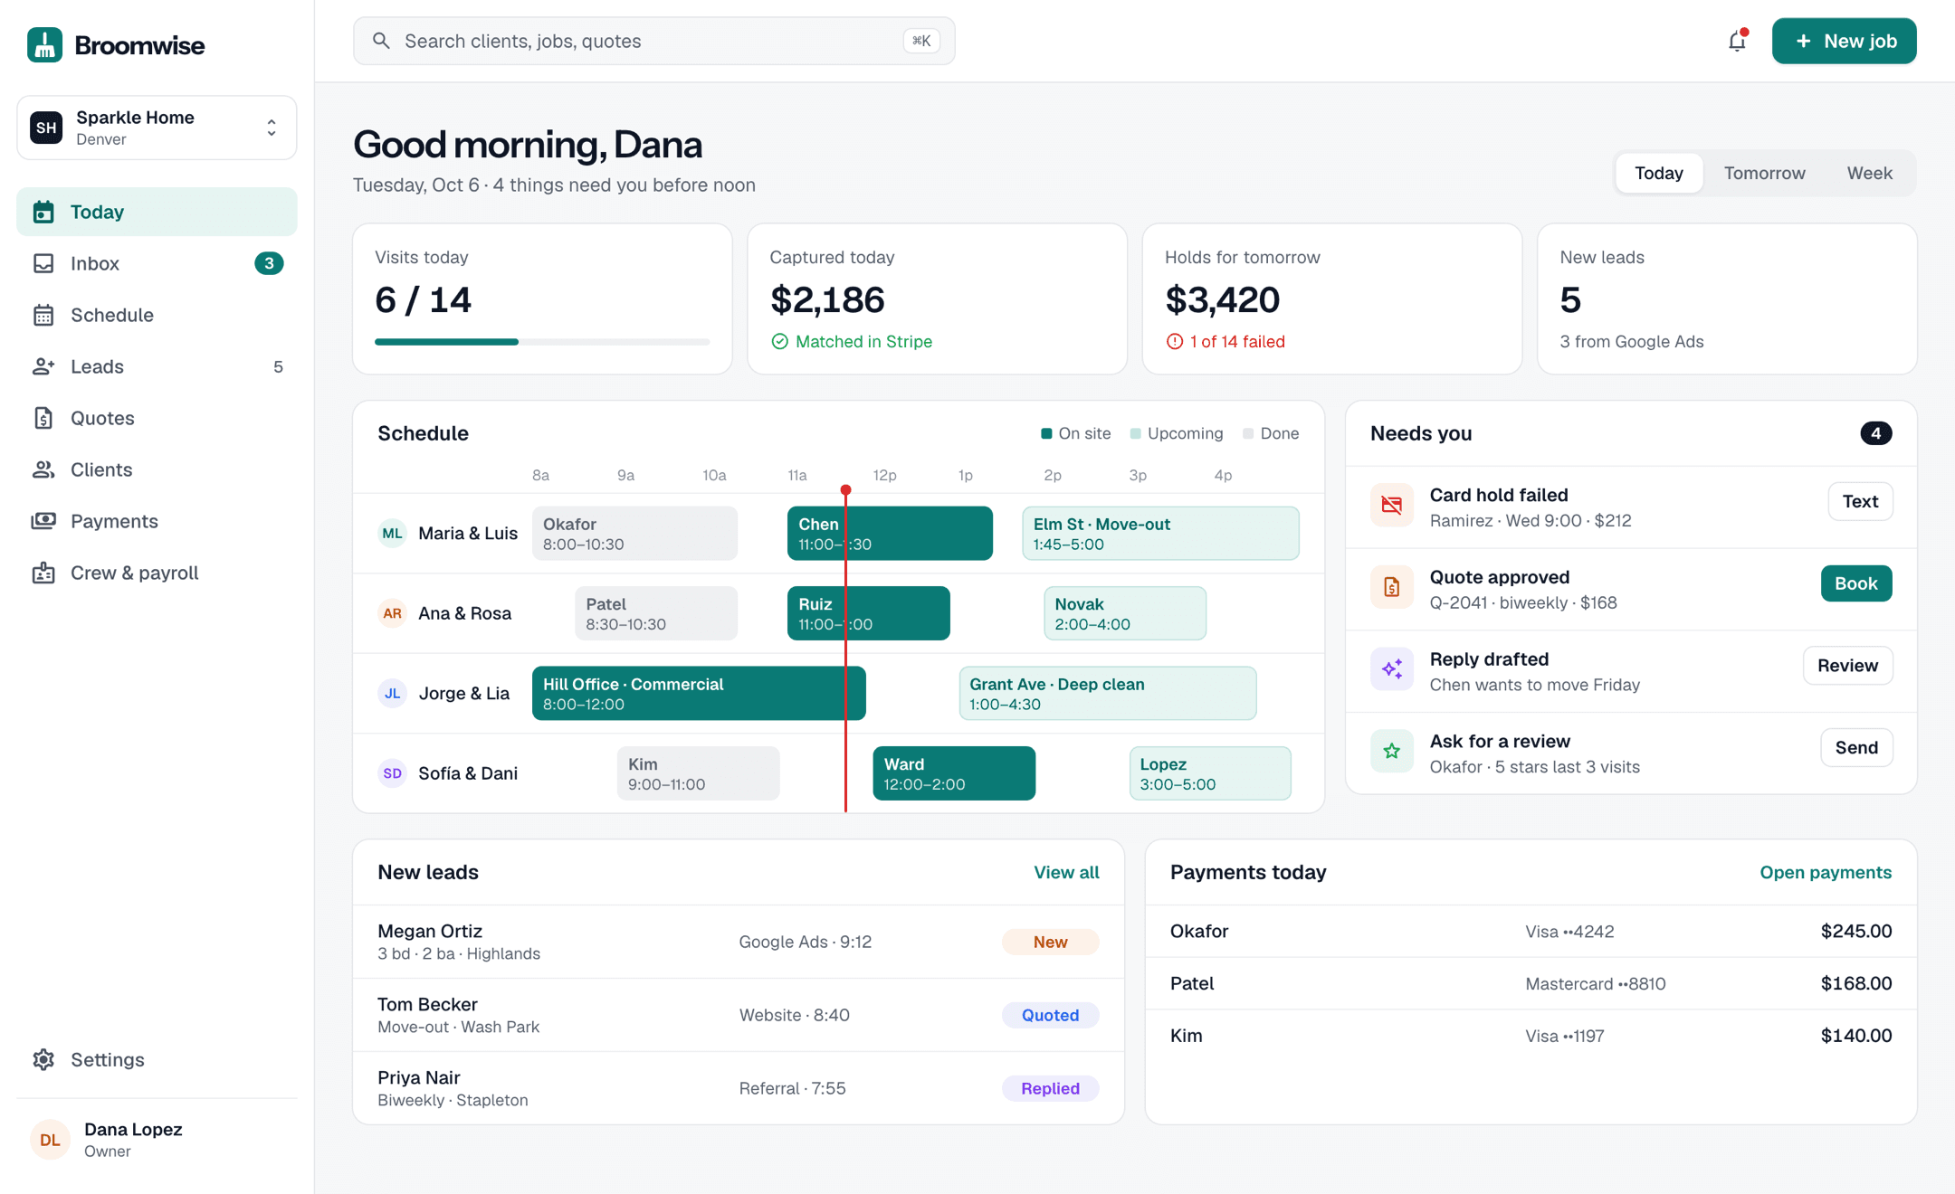1955x1194 pixels.
Task: Create a New job
Action: click(1844, 41)
